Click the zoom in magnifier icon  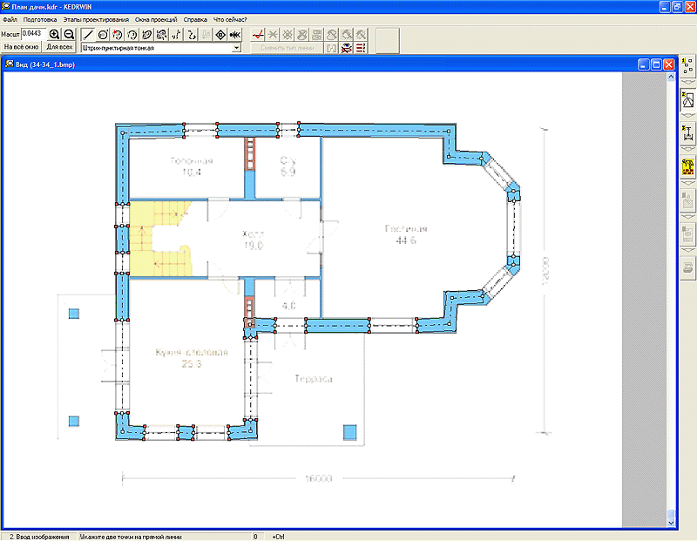tap(54, 34)
